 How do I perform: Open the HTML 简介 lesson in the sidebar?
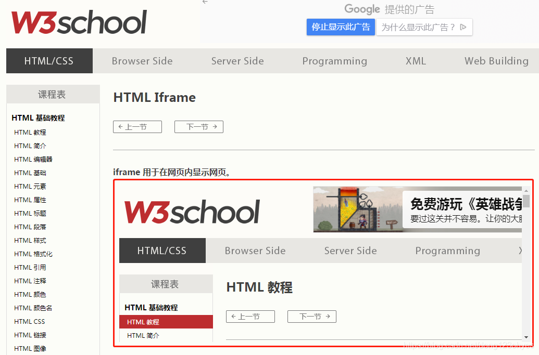click(x=30, y=146)
